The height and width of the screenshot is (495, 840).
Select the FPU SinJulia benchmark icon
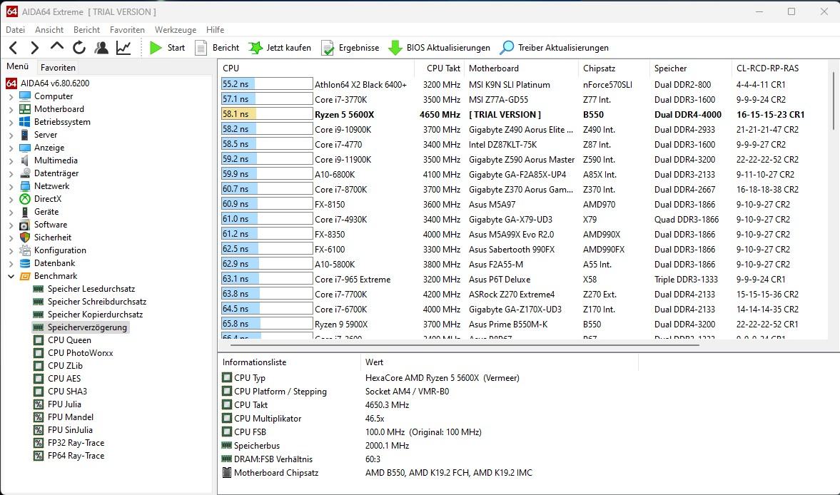coord(38,430)
